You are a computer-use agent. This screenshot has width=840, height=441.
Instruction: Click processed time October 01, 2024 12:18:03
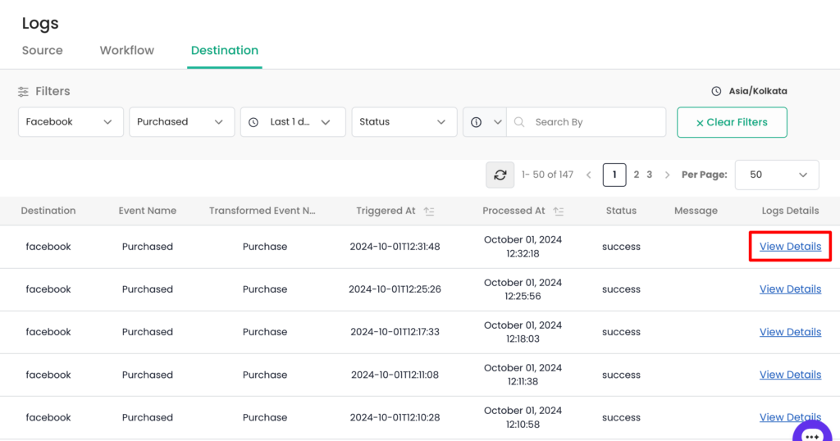coord(523,332)
